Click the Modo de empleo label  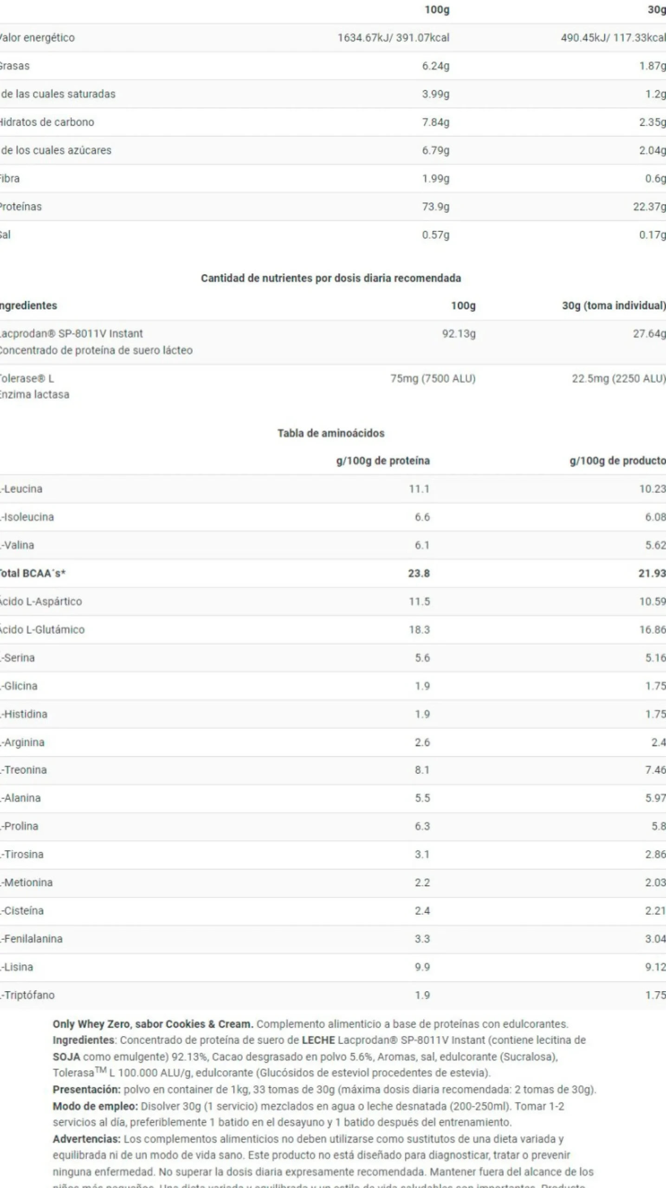[95, 1106]
